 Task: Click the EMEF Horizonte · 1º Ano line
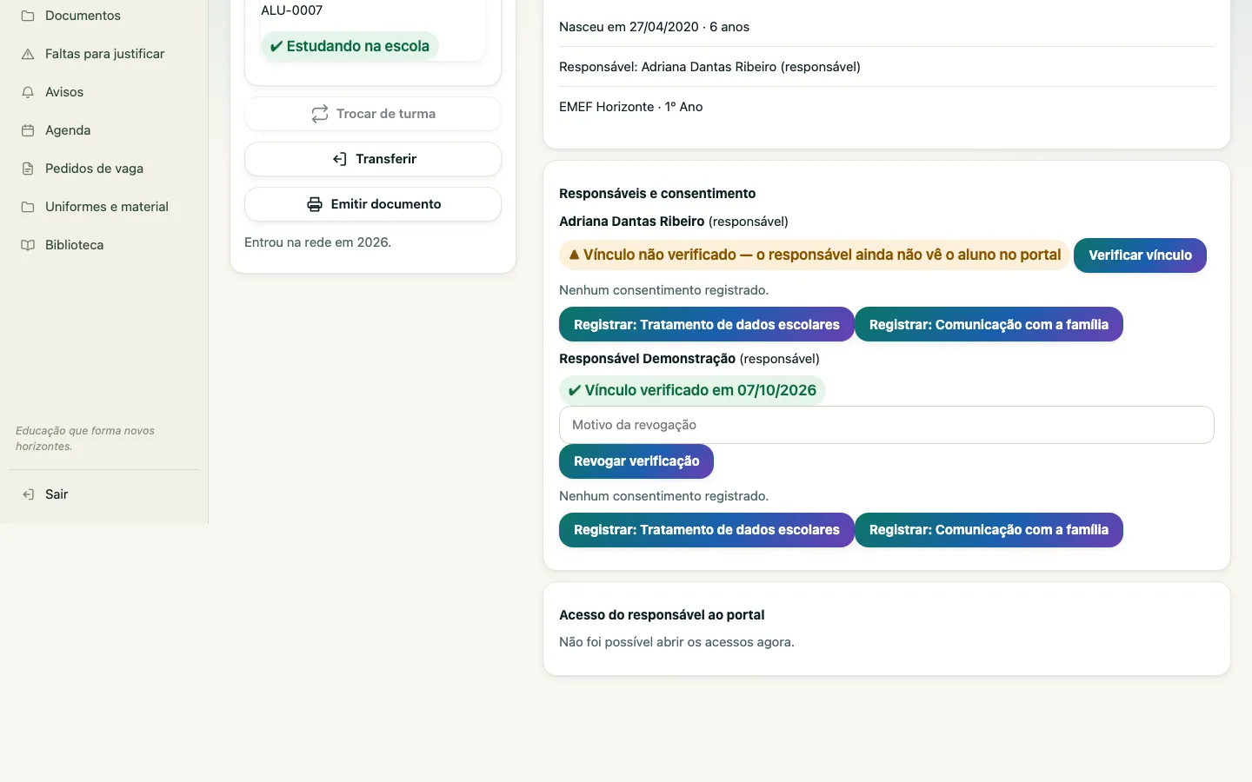click(630, 107)
